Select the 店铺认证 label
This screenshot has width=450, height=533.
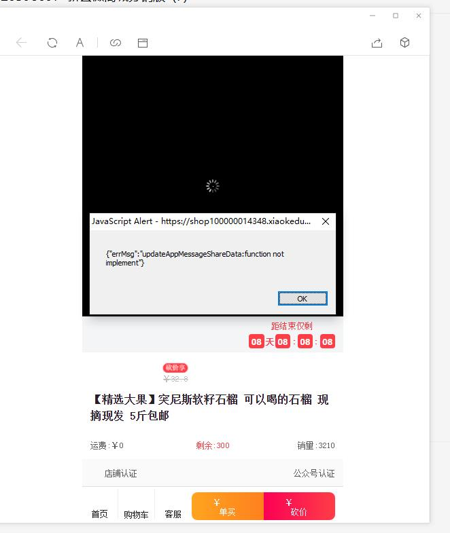click(x=120, y=473)
